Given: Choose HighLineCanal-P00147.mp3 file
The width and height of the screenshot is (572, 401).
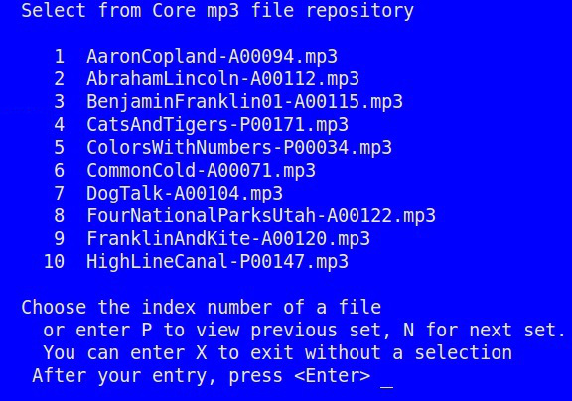Looking at the screenshot, I should pyautogui.click(x=217, y=262).
